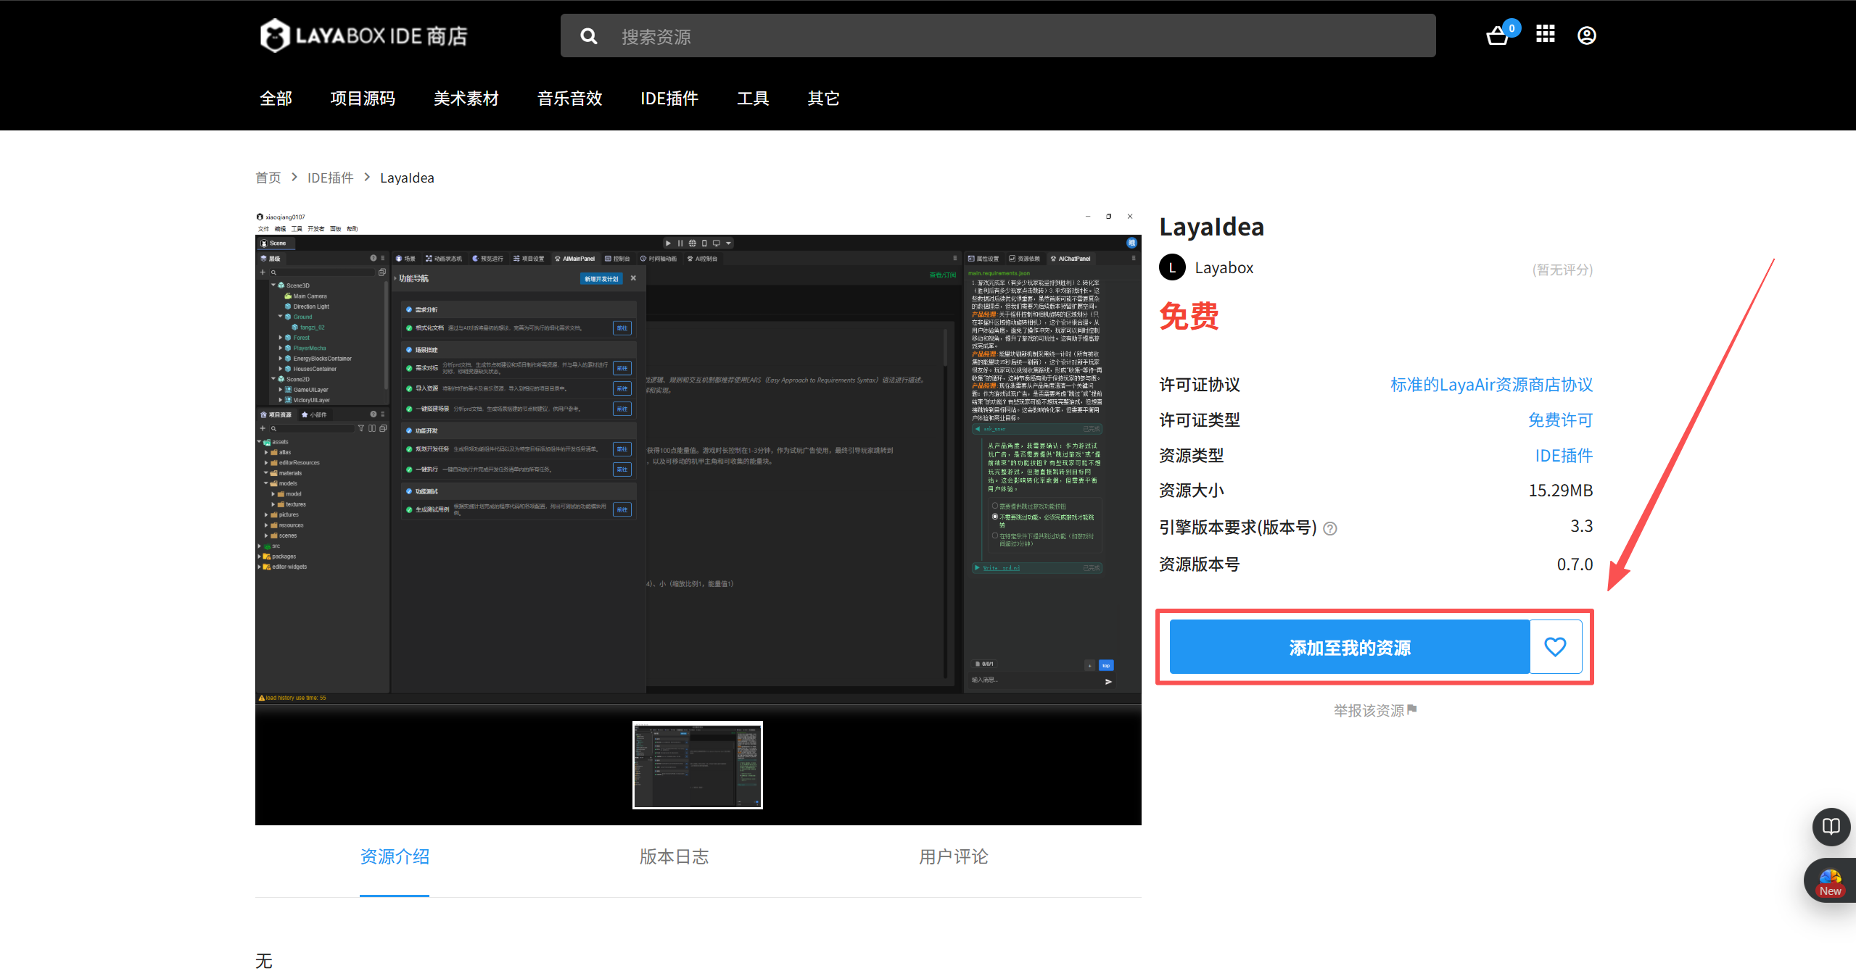This screenshot has width=1856, height=976.
Task: Click the IDE插件 resource type link
Action: click(x=1564, y=456)
